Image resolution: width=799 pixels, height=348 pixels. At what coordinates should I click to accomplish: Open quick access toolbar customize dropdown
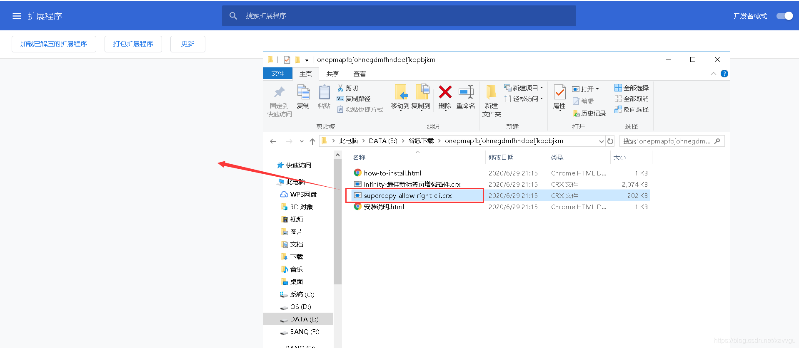point(307,60)
